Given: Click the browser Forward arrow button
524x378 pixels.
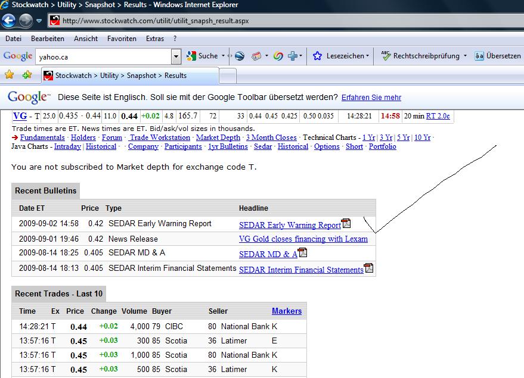Looking at the screenshot, I should [x=26, y=21].
